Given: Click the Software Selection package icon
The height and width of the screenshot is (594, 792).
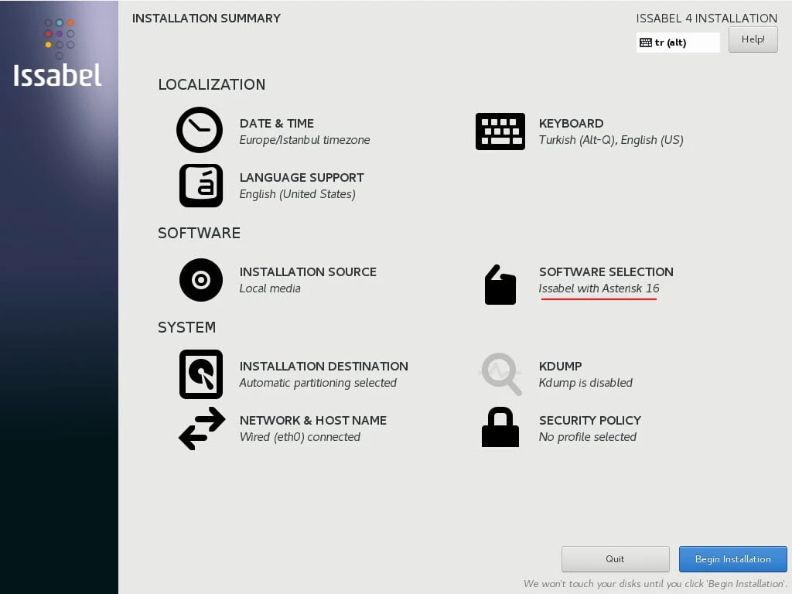Looking at the screenshot, I should (x=500, y=285).
